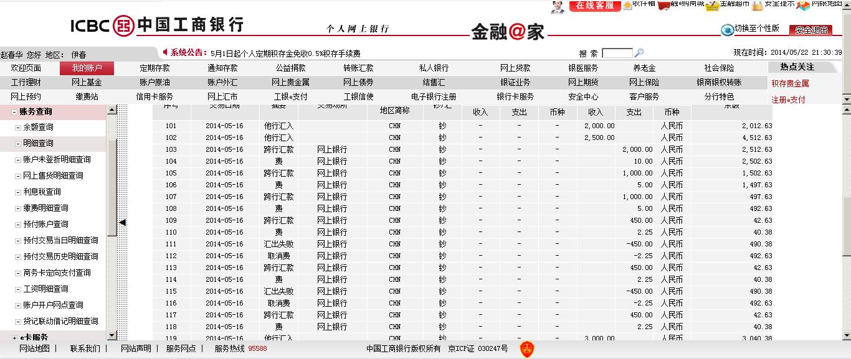Click the 切换至个性版 globe icon

tap(727, 29)
